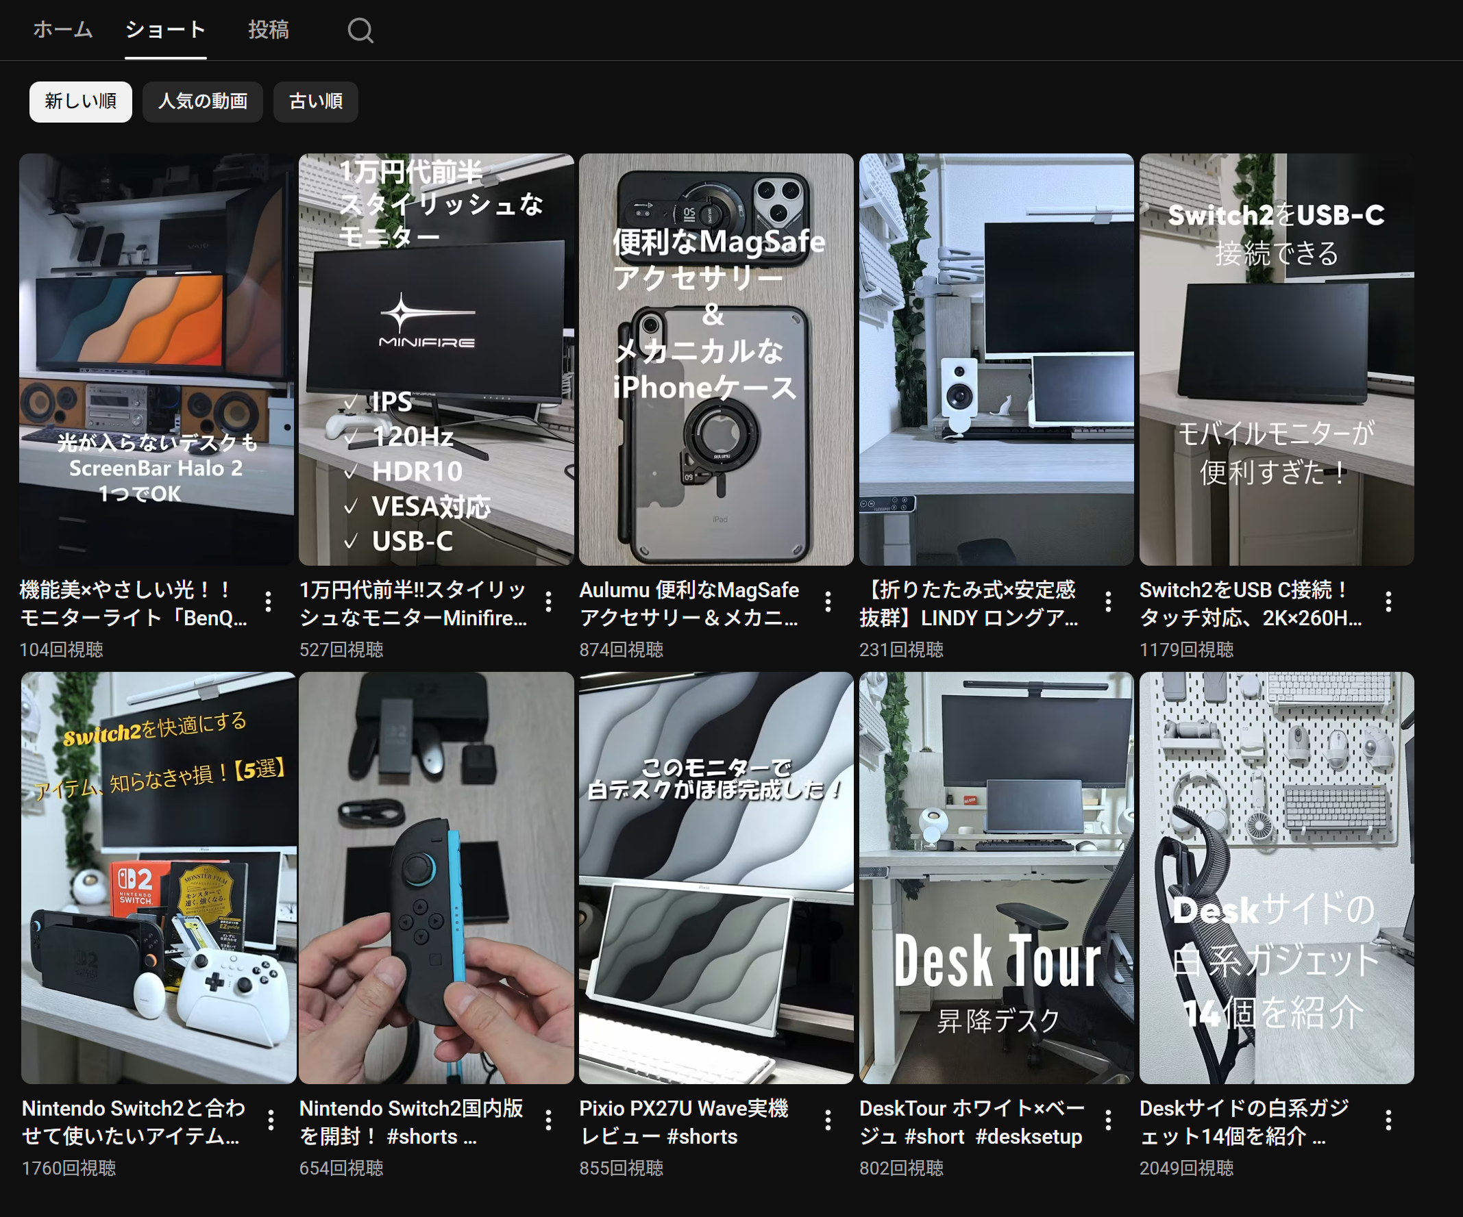Screen dimensions: 1463x1217
Task: Open more options for BenQ monitor light short
Action: [x=269, y=601]
